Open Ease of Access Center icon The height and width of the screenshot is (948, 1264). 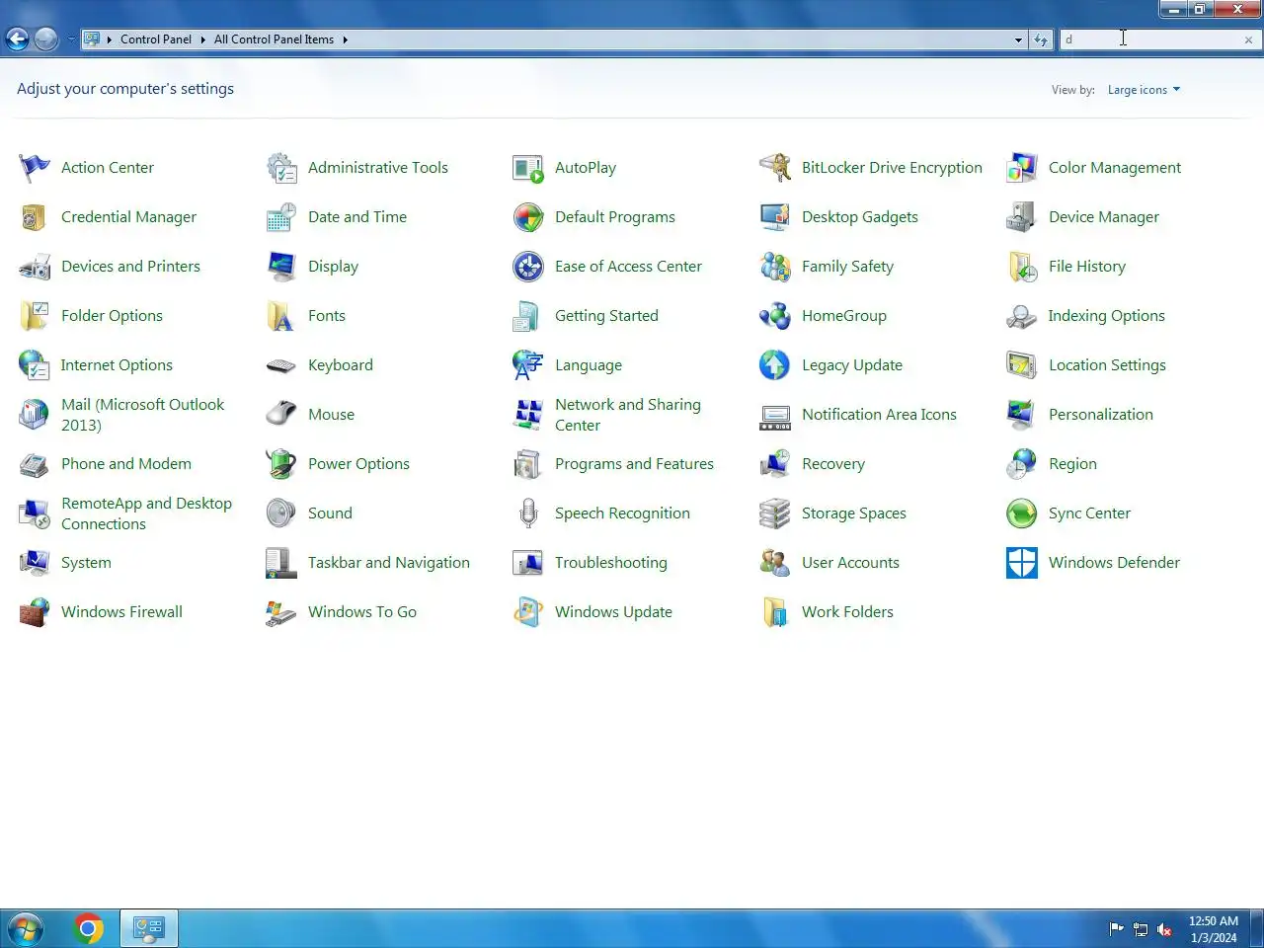528,267
